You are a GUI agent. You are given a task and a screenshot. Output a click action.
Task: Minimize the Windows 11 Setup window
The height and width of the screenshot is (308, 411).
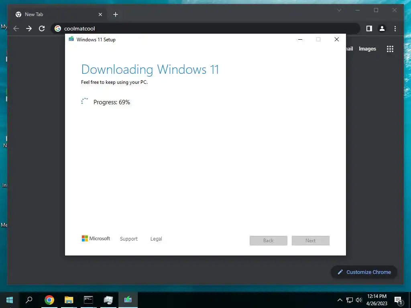[300, 40]
